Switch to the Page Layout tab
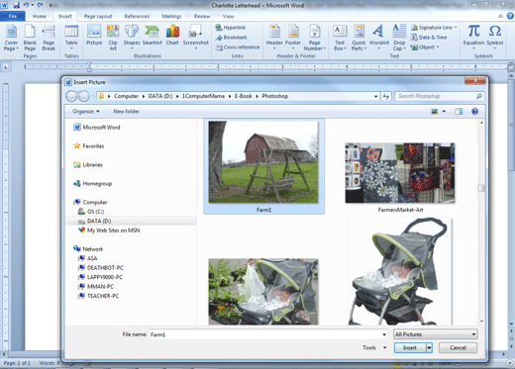This screenshot has height=369, width=515. (x=98, y=16)
